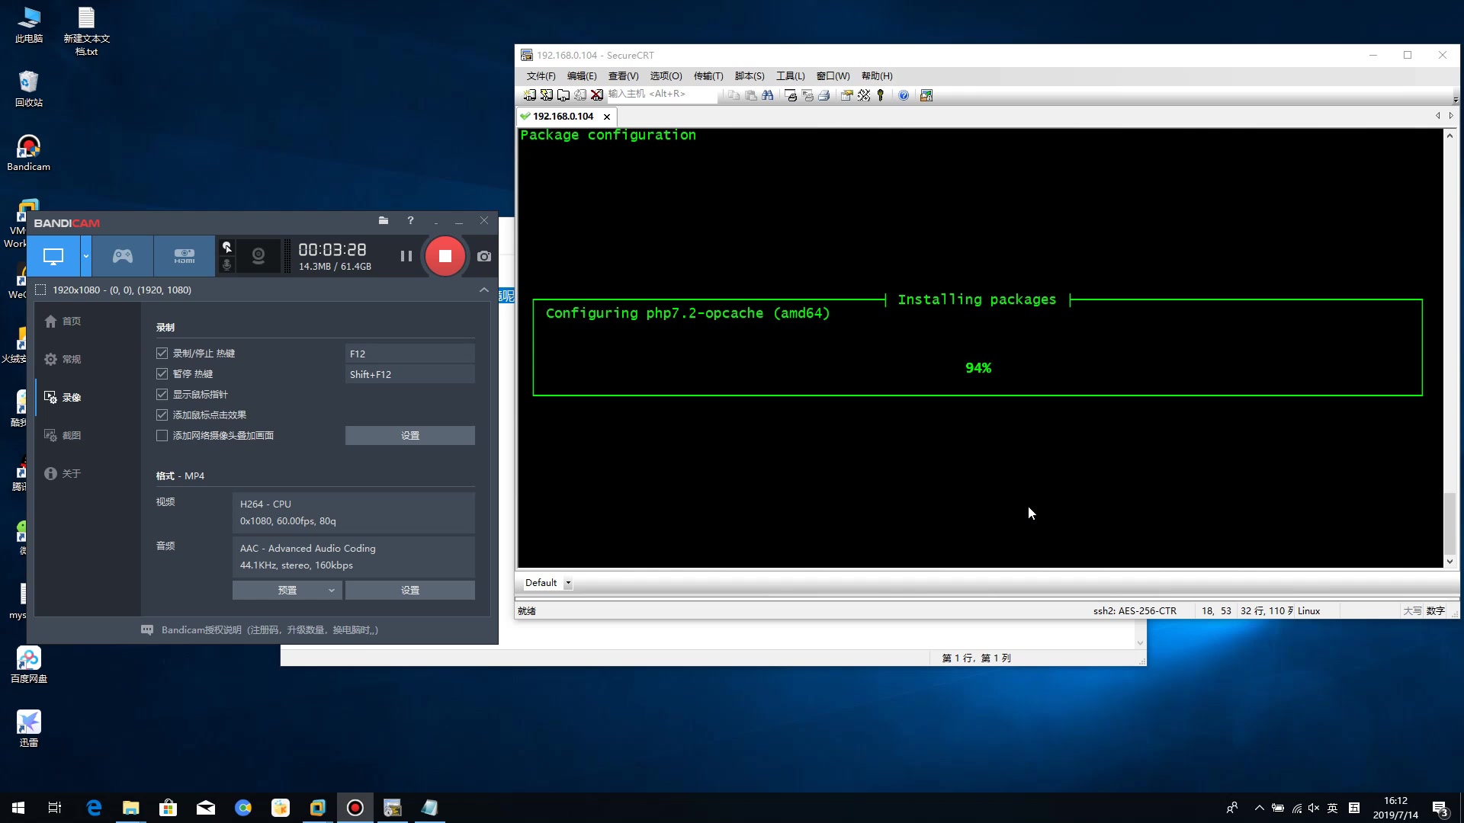Toggle the 添加鼠标点击效果 checkbox

tap(162, 414)
